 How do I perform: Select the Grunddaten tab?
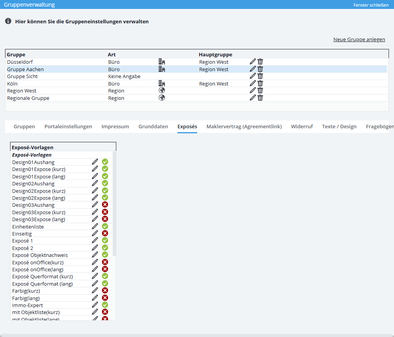pos(153,127)
